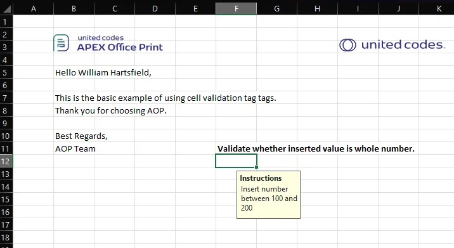
Task: Select row 6 header
Action: click(6, 85)
